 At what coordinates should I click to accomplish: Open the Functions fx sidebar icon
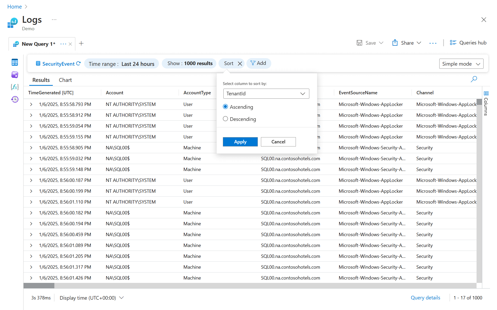(x=15, y=87)
